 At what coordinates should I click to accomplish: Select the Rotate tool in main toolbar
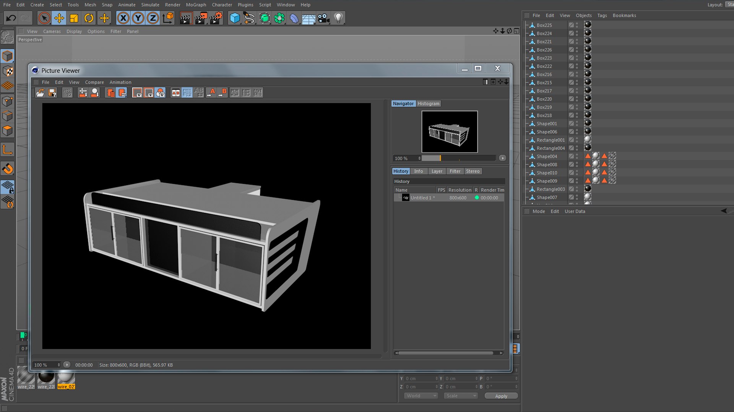[89, 18]
